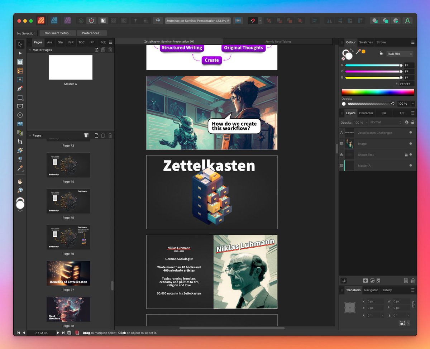Select the Node tool
430x349 pixels.
point(20,53)
